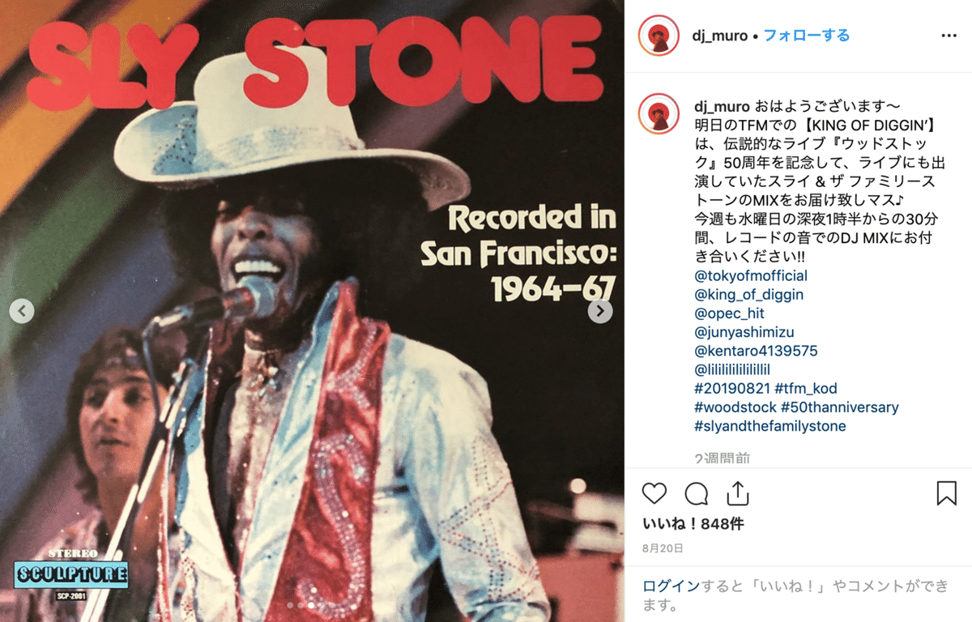Open comments with the speech bubble icon
This screenshot has width=972, height=622.
696,494
